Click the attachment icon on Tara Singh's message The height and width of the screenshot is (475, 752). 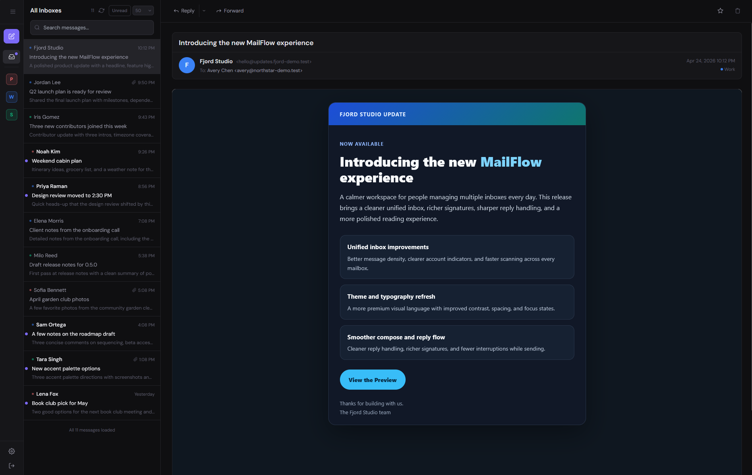click(135, 359)
